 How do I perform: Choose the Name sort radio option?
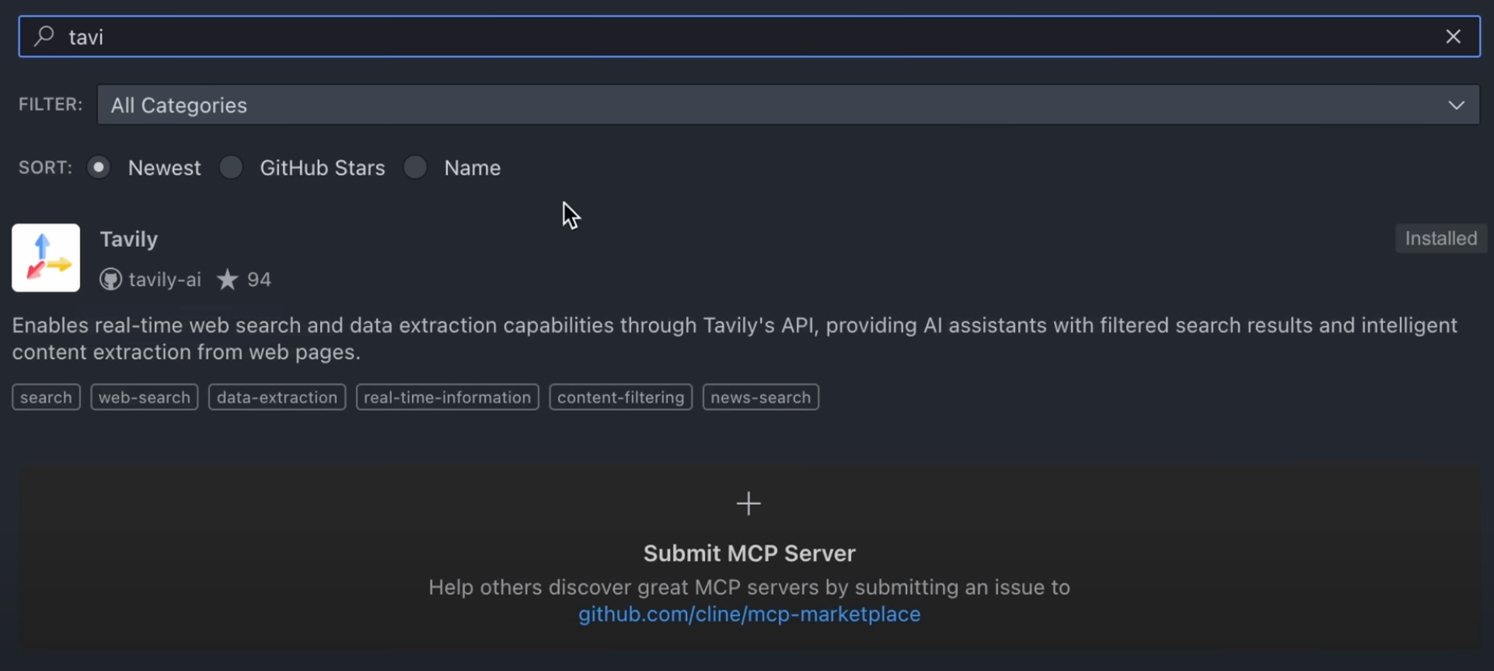point(416,168)
